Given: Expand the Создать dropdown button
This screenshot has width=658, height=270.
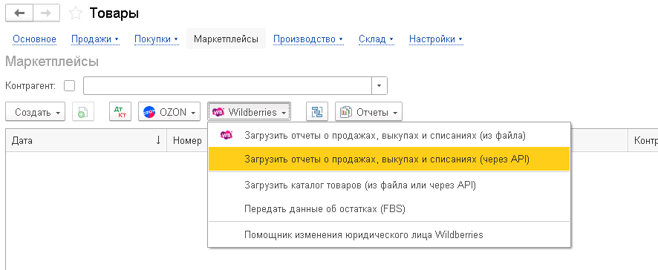Looking at the screenshot, I should [35, 112].
